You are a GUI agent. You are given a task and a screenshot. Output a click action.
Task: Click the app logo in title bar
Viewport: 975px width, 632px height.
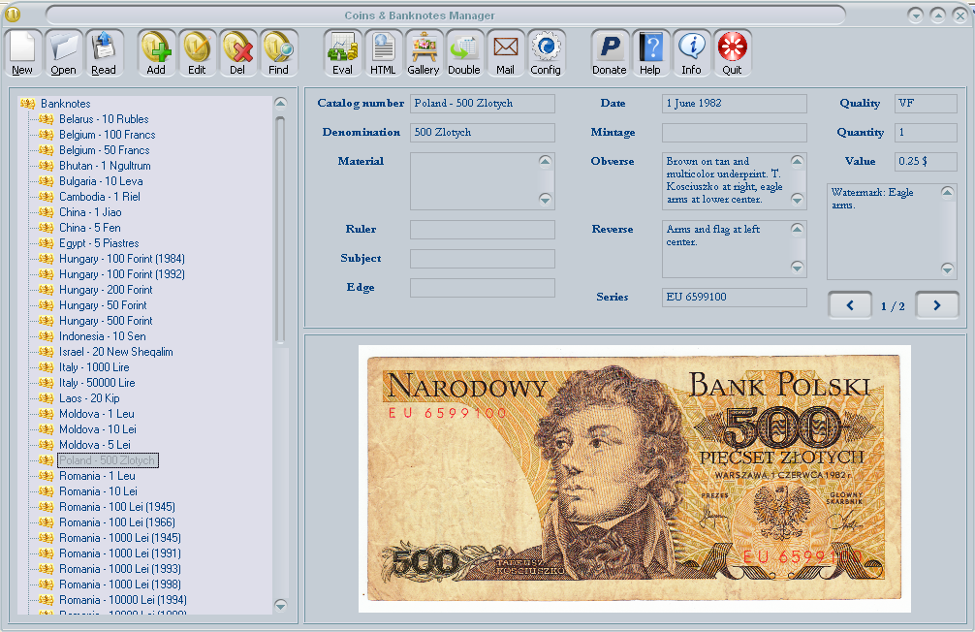[13, 15]
